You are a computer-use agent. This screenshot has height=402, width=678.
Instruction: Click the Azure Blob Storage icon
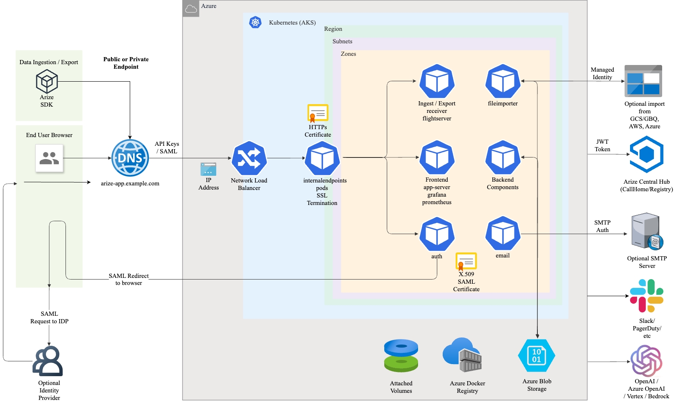tap(537, 356)
